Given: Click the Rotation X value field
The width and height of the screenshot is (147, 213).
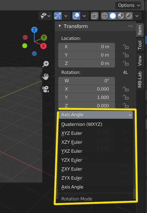Looking at the screenshot, I should (87, 89).
